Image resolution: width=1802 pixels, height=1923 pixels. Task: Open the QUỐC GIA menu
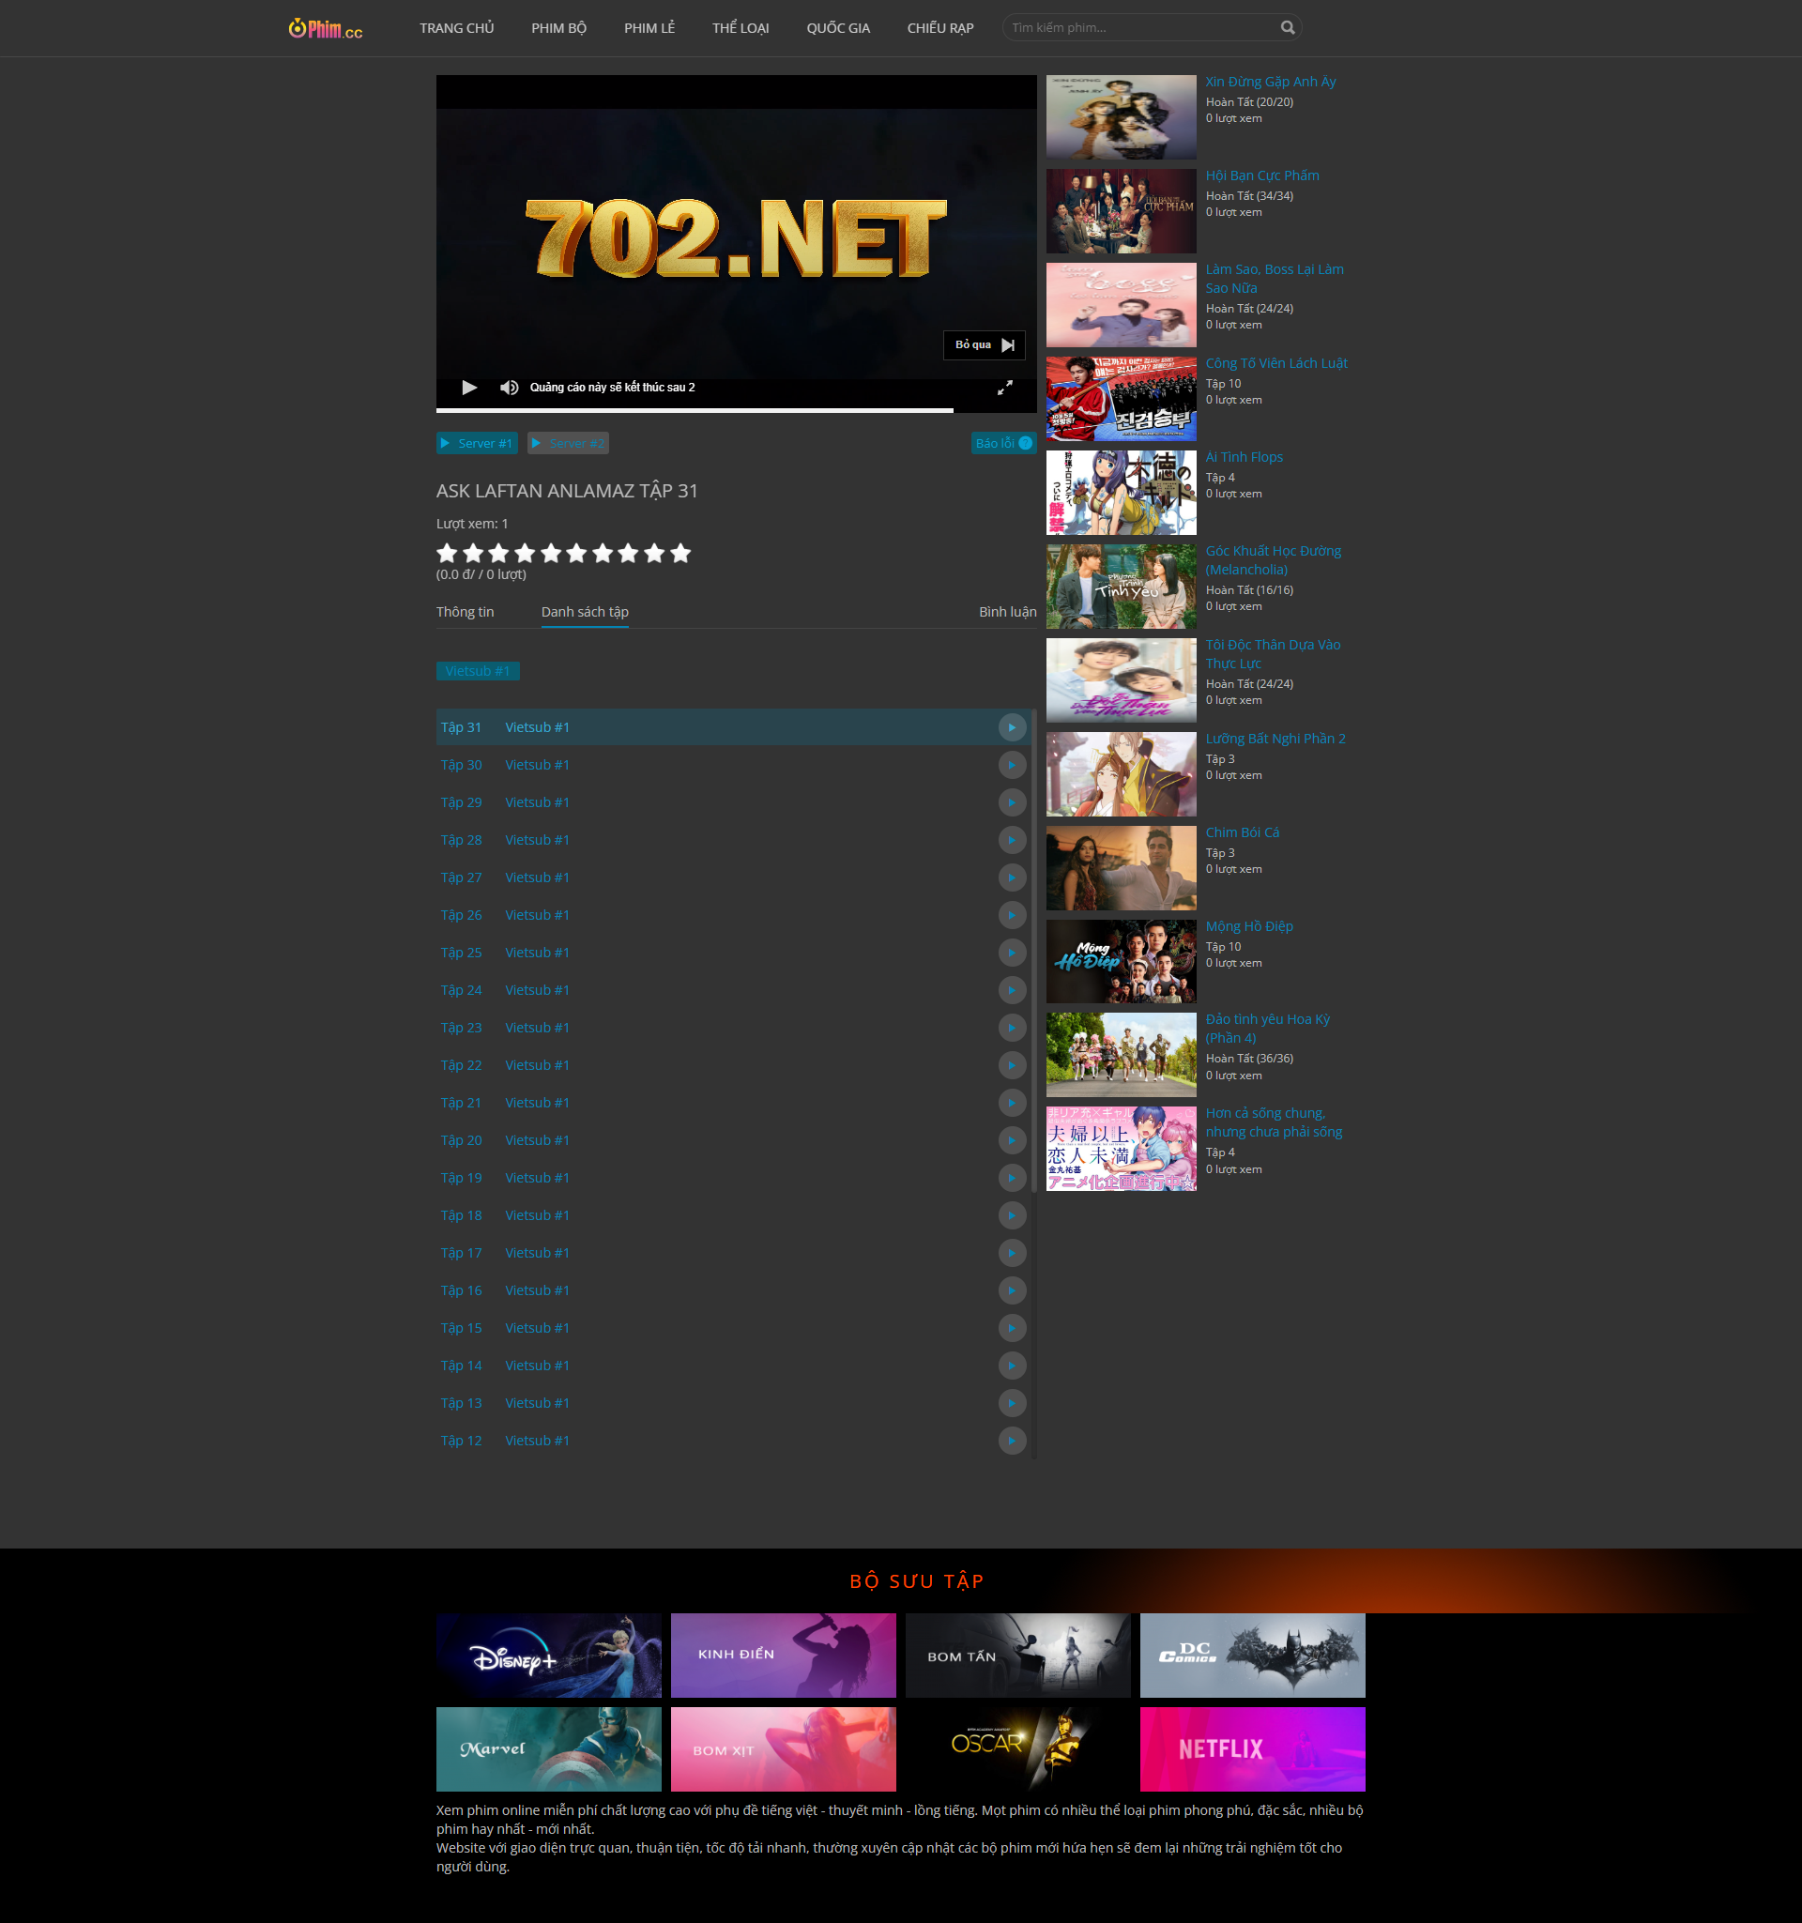[837, 28]
